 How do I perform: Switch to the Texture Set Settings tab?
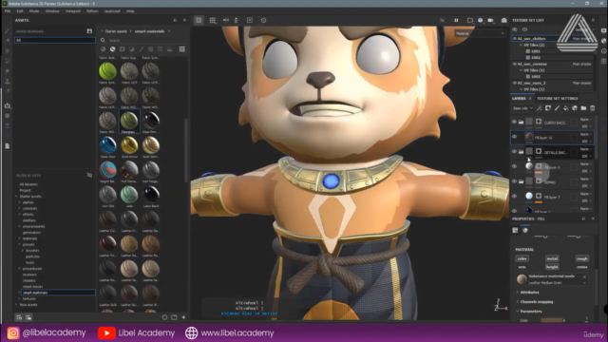pyautogui.click(x=558, y=99)
